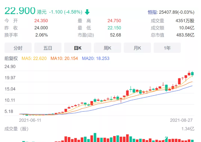Open the 五日 five-day chart tab
Viewport: 201px width, 142px height.
point(48,48)
